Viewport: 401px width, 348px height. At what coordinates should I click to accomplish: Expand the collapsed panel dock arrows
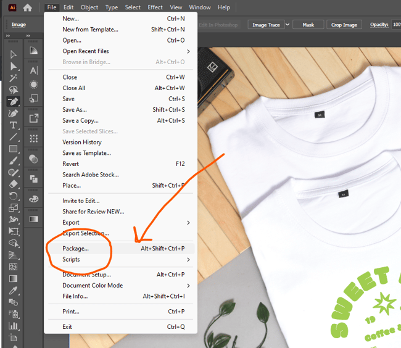click(28, 36)
